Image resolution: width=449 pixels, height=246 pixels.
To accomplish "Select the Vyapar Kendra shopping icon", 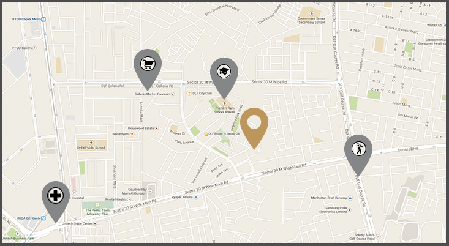I will point(196,198).
